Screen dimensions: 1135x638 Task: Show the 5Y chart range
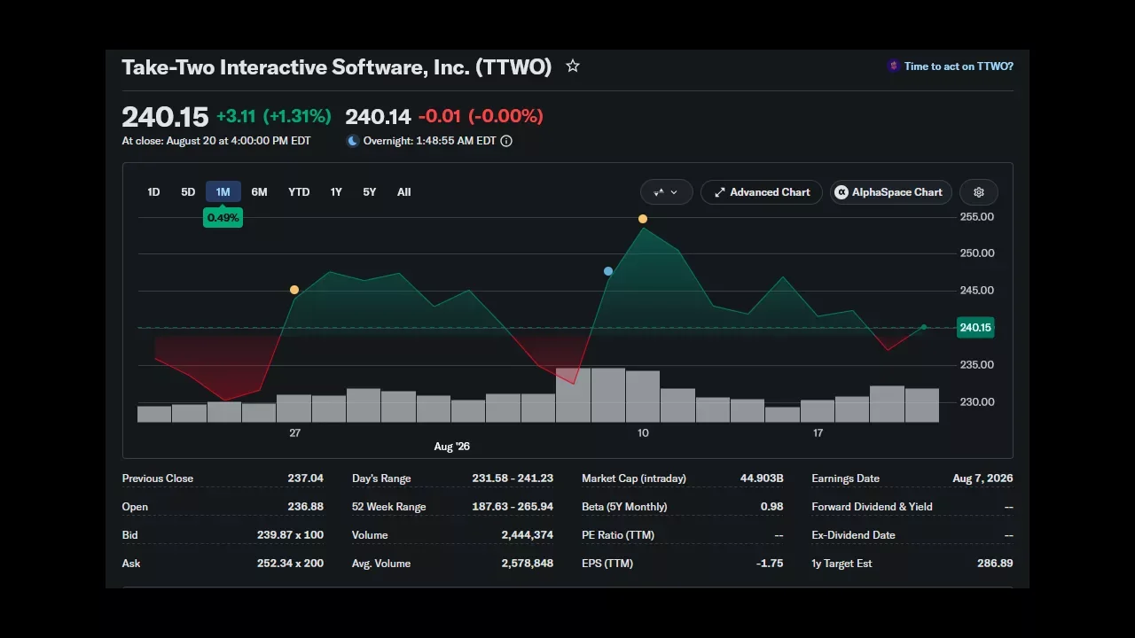point(370,192)
